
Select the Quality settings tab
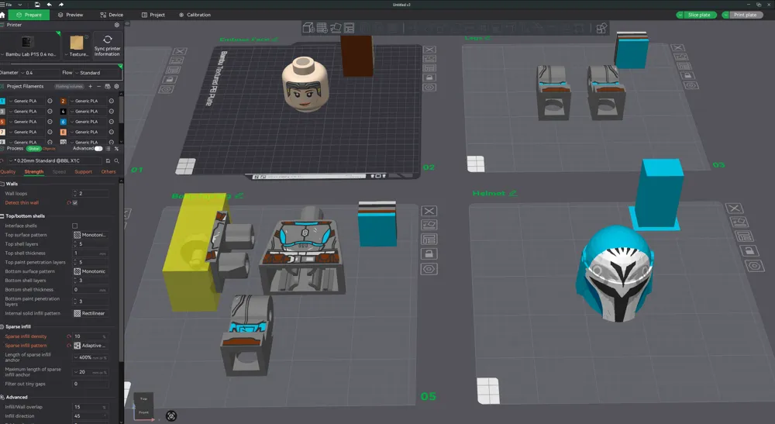[x=8, y=172]
